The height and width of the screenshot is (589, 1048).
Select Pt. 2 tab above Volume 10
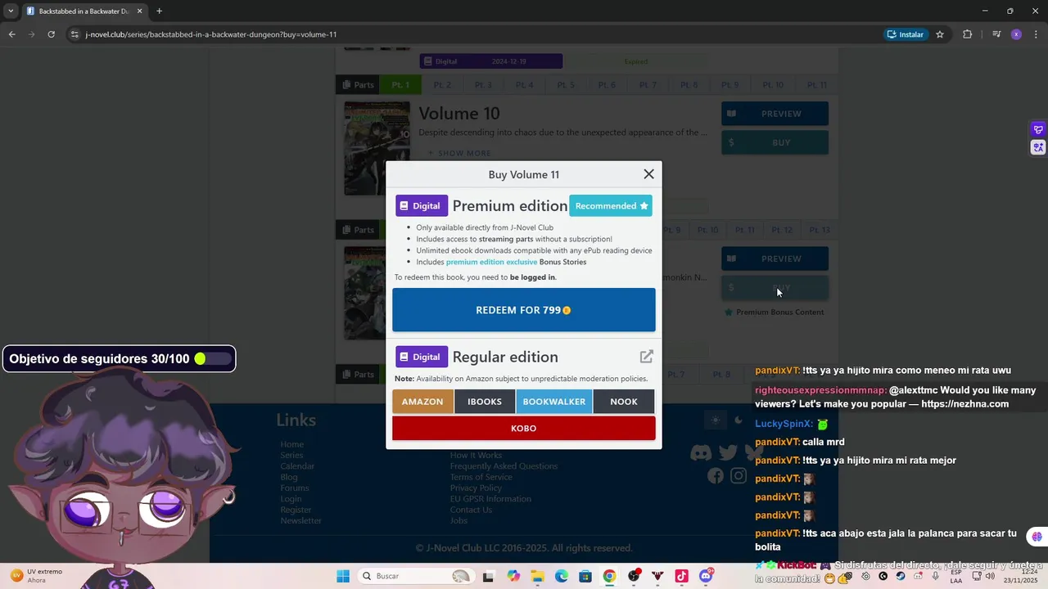click(442, 85)
